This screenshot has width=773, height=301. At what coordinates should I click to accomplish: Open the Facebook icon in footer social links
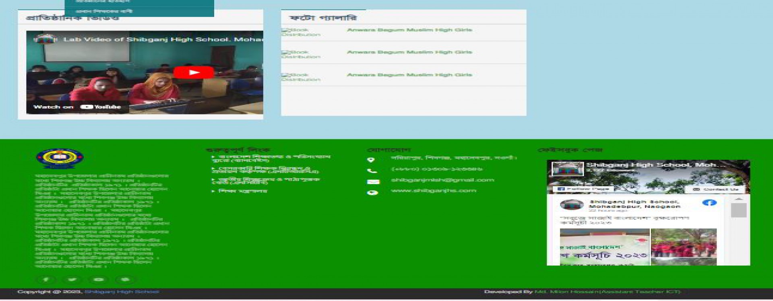[x=45, y=279]
